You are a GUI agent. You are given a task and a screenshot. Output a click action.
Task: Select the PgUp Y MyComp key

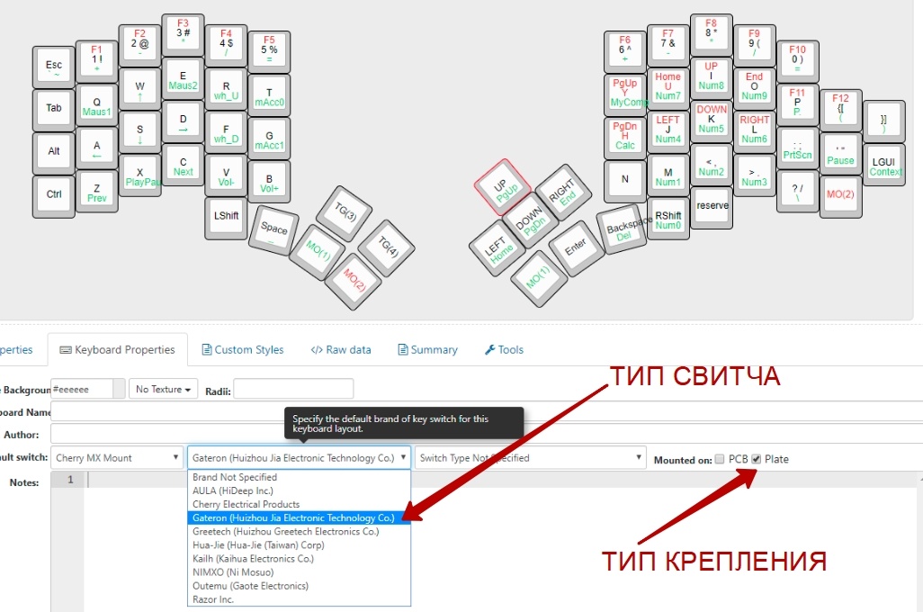[624, 94]
